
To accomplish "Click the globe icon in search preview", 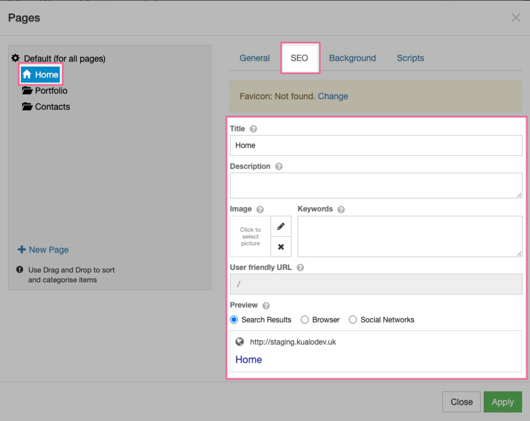I will pyautogui.click(x=240, y=342).
